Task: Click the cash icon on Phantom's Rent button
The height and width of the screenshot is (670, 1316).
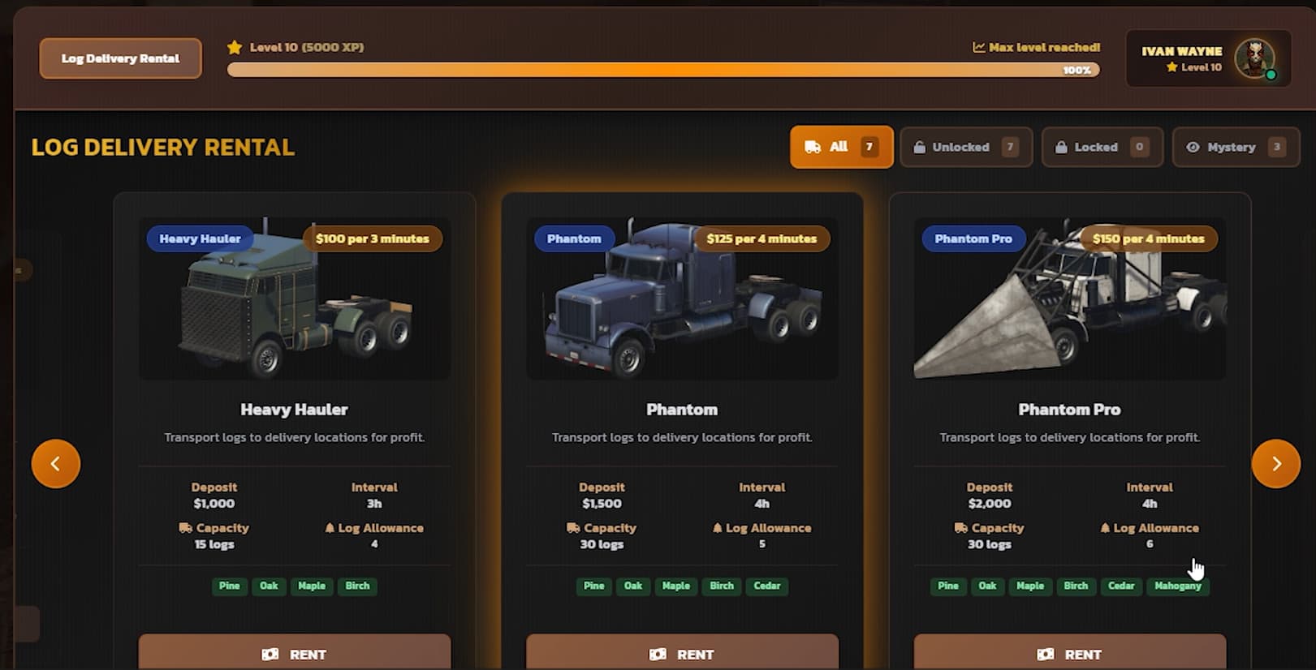Action: tap(658, 654)
